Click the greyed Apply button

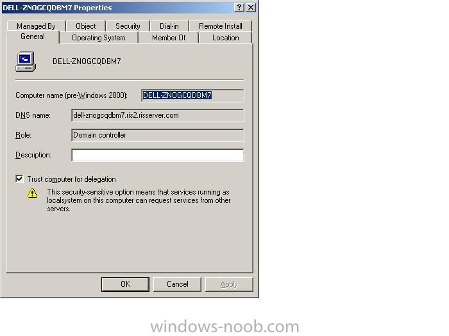229,284
